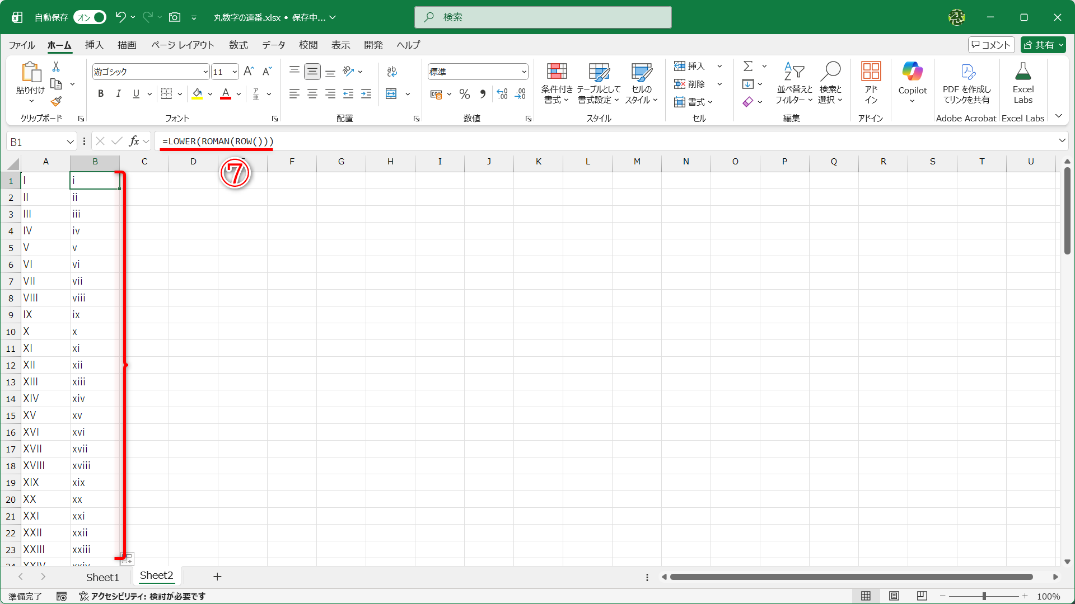Image resolution: width=1075 pixels, height=604 pixels.
Task: Toggle Bold formatting
Action: pos(101,94)
